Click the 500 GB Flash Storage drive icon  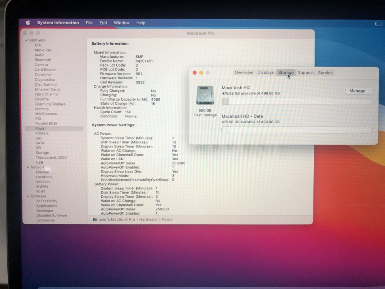[x=204, y=95]
